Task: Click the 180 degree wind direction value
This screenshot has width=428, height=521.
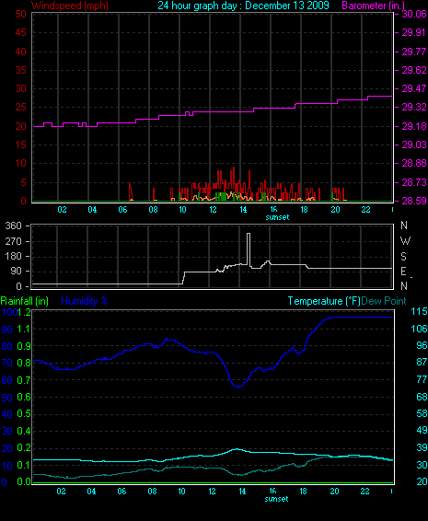Action: [14, 256]
